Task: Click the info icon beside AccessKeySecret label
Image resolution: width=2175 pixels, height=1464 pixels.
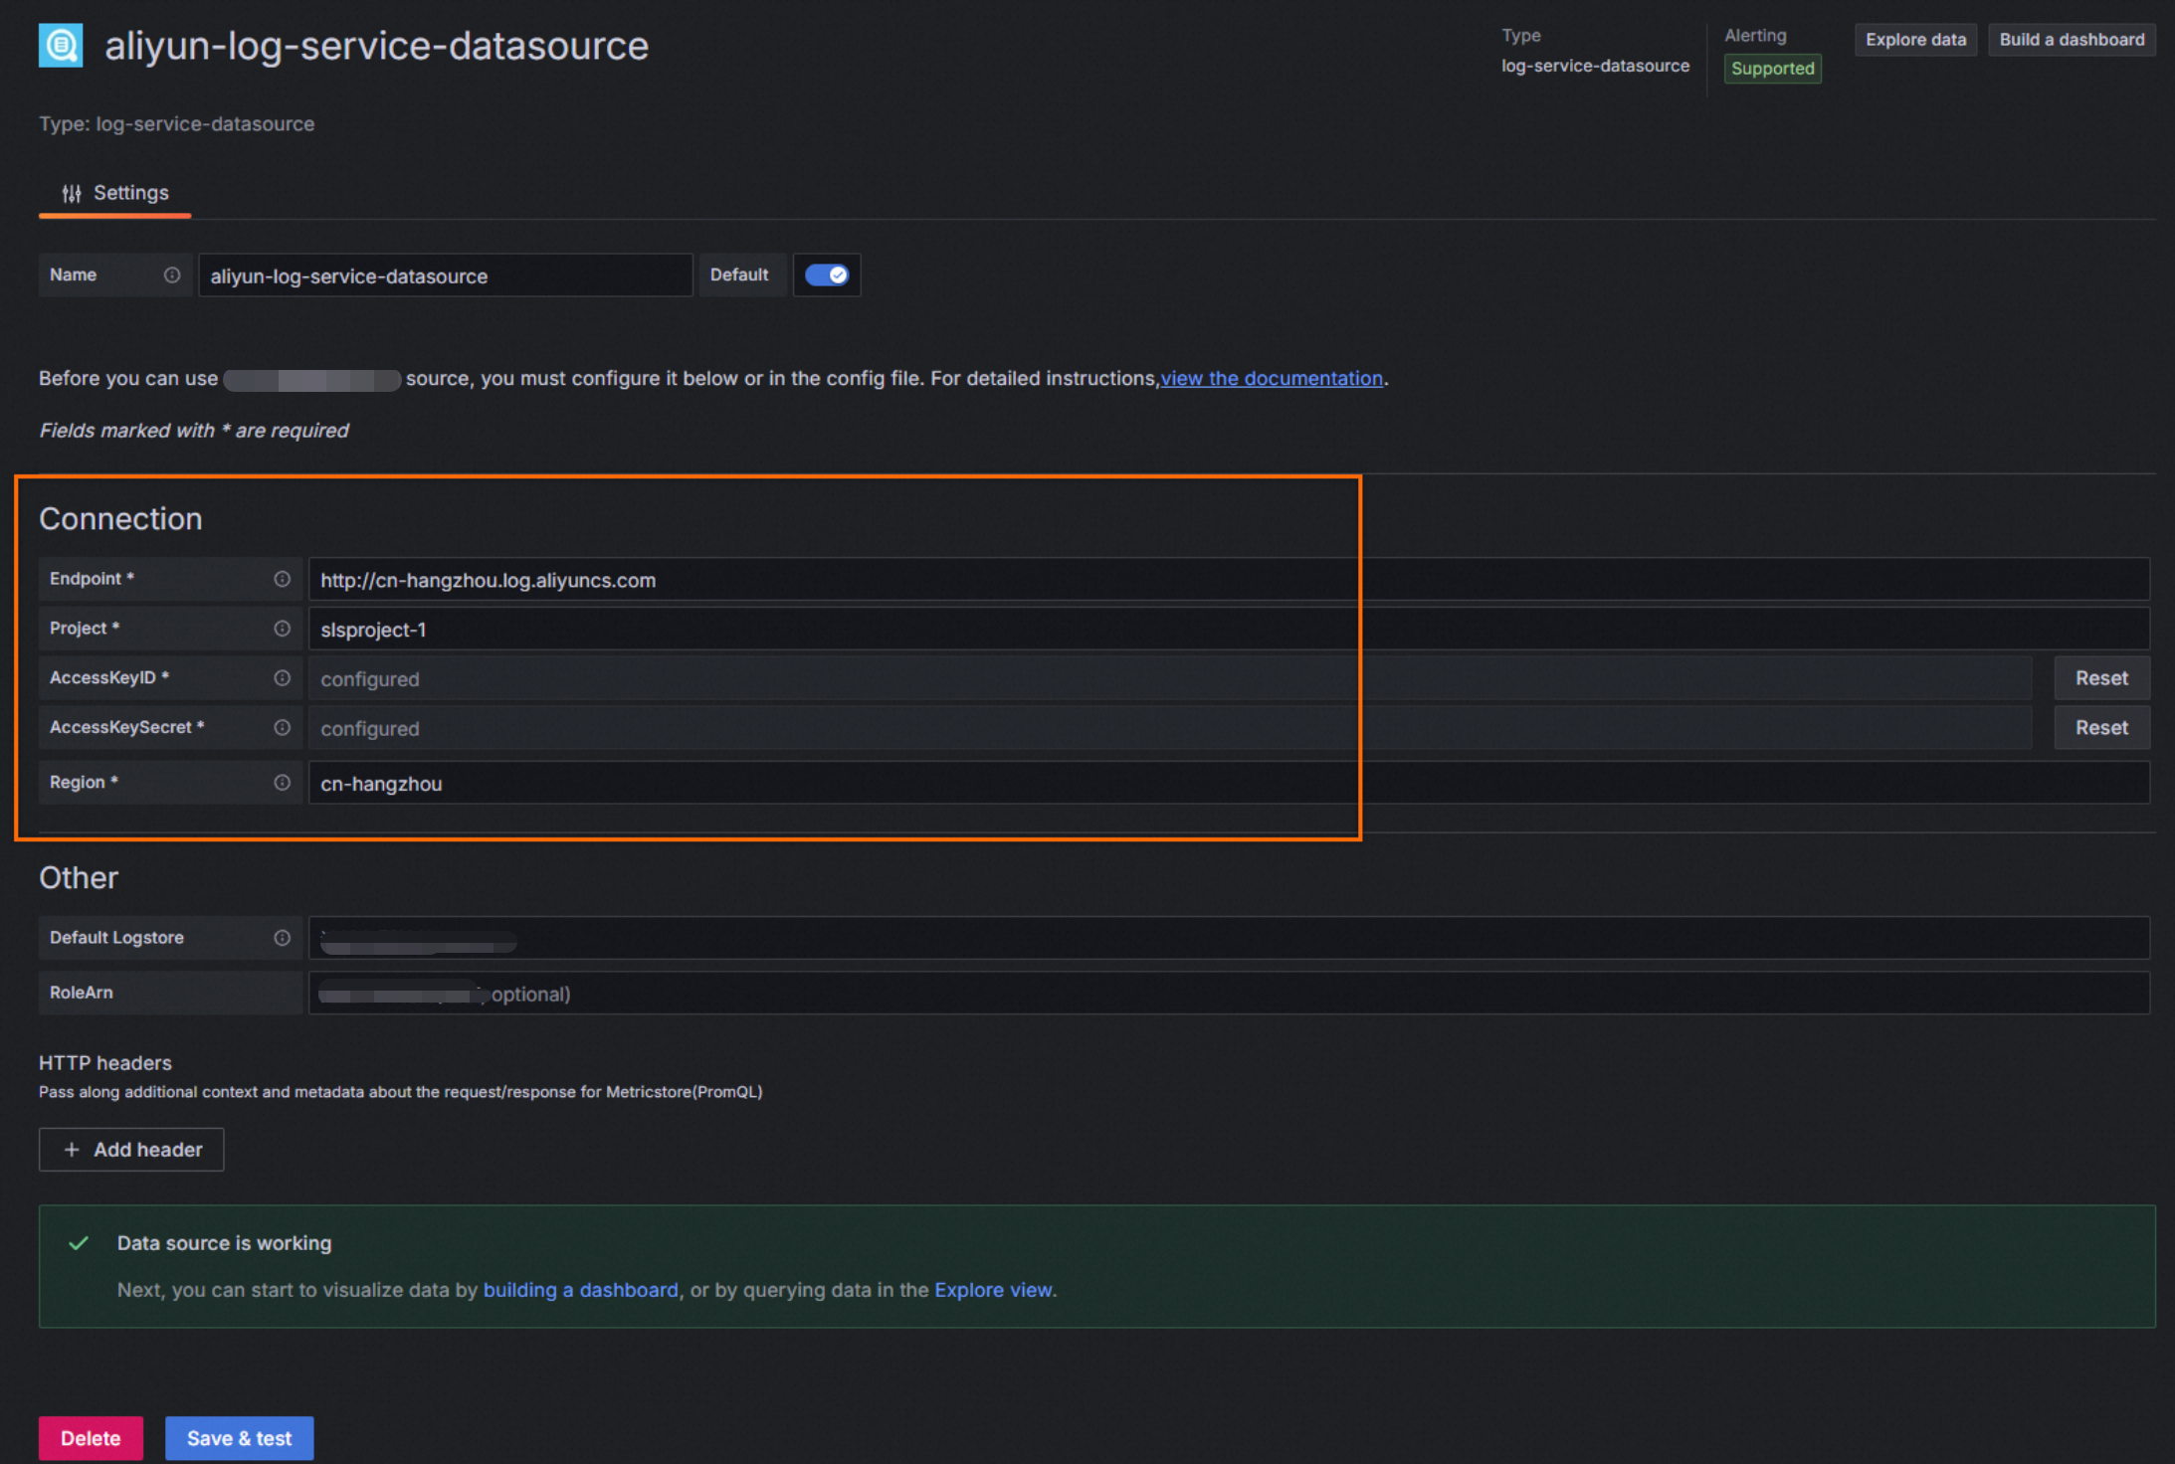Action: 283,728
